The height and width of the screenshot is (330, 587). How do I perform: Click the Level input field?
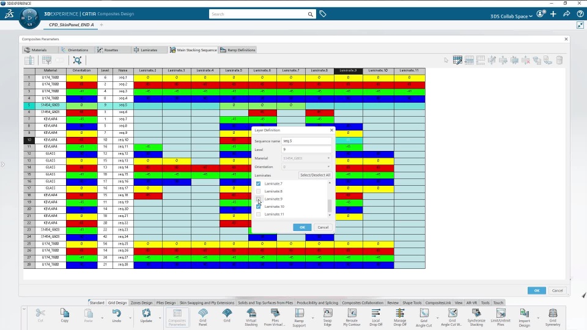click(x=306, y=150)
